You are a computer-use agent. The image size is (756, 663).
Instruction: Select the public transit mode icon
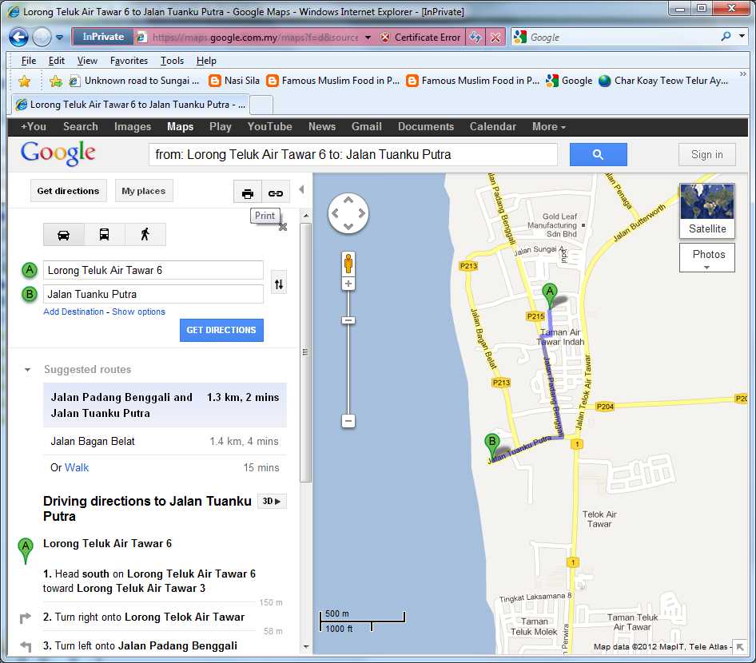105,234
